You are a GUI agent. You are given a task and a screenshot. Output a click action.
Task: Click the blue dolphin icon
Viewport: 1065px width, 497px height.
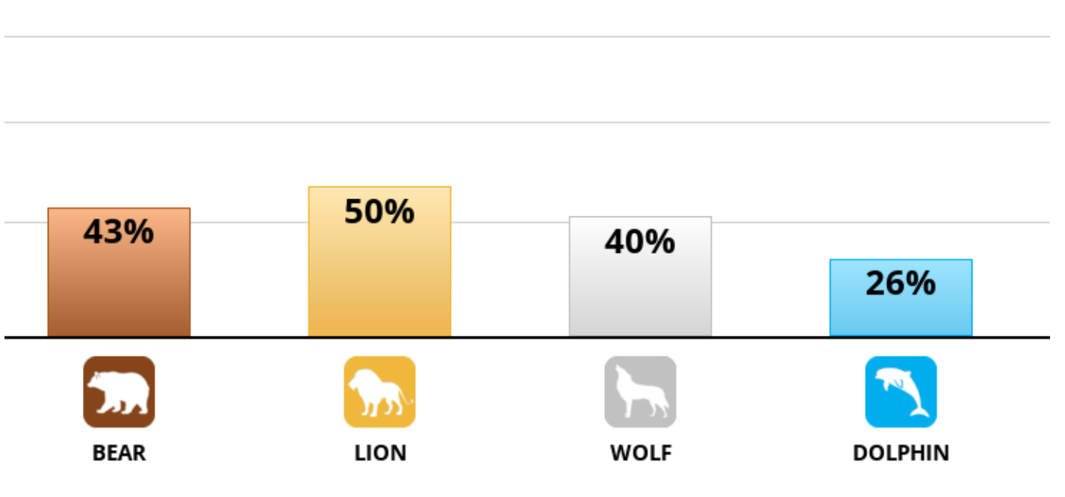(901, 392)
